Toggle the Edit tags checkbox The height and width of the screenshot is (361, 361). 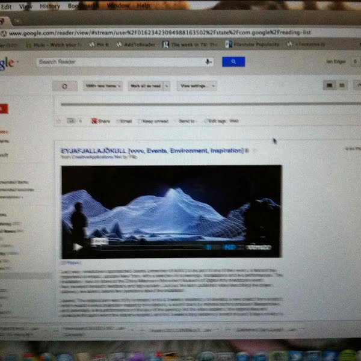(206, 121)
